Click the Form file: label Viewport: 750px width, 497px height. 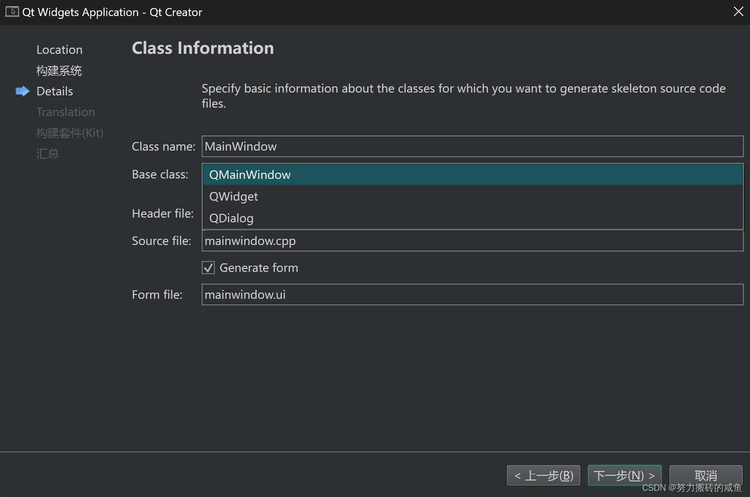(x=157, y=295)
